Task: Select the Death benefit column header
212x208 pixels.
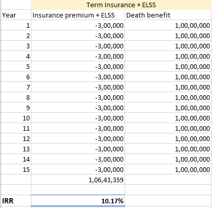Action: (168, 15)
